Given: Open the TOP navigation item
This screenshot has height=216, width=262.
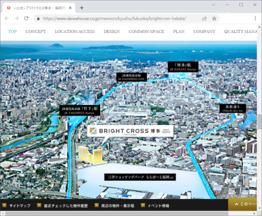Looking at the screenshot, I should tap(12, 31).
